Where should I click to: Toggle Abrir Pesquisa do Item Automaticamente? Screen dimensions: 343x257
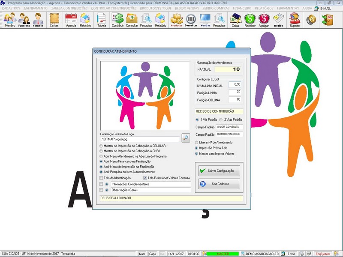pos(101,172)
